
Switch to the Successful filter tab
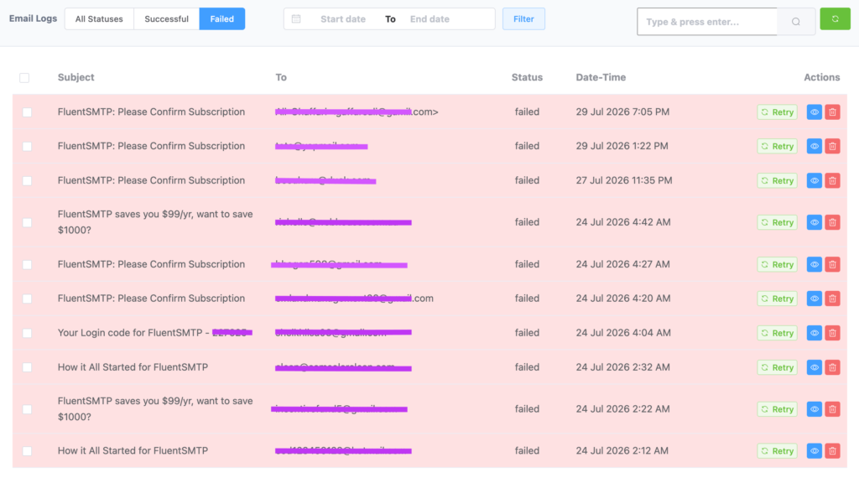click(167, 18)
